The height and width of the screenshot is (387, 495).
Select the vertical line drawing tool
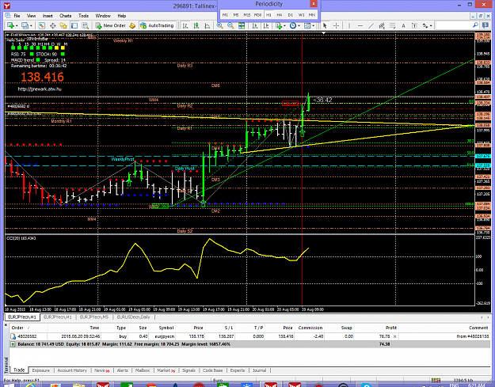click(x=349, y=25)
